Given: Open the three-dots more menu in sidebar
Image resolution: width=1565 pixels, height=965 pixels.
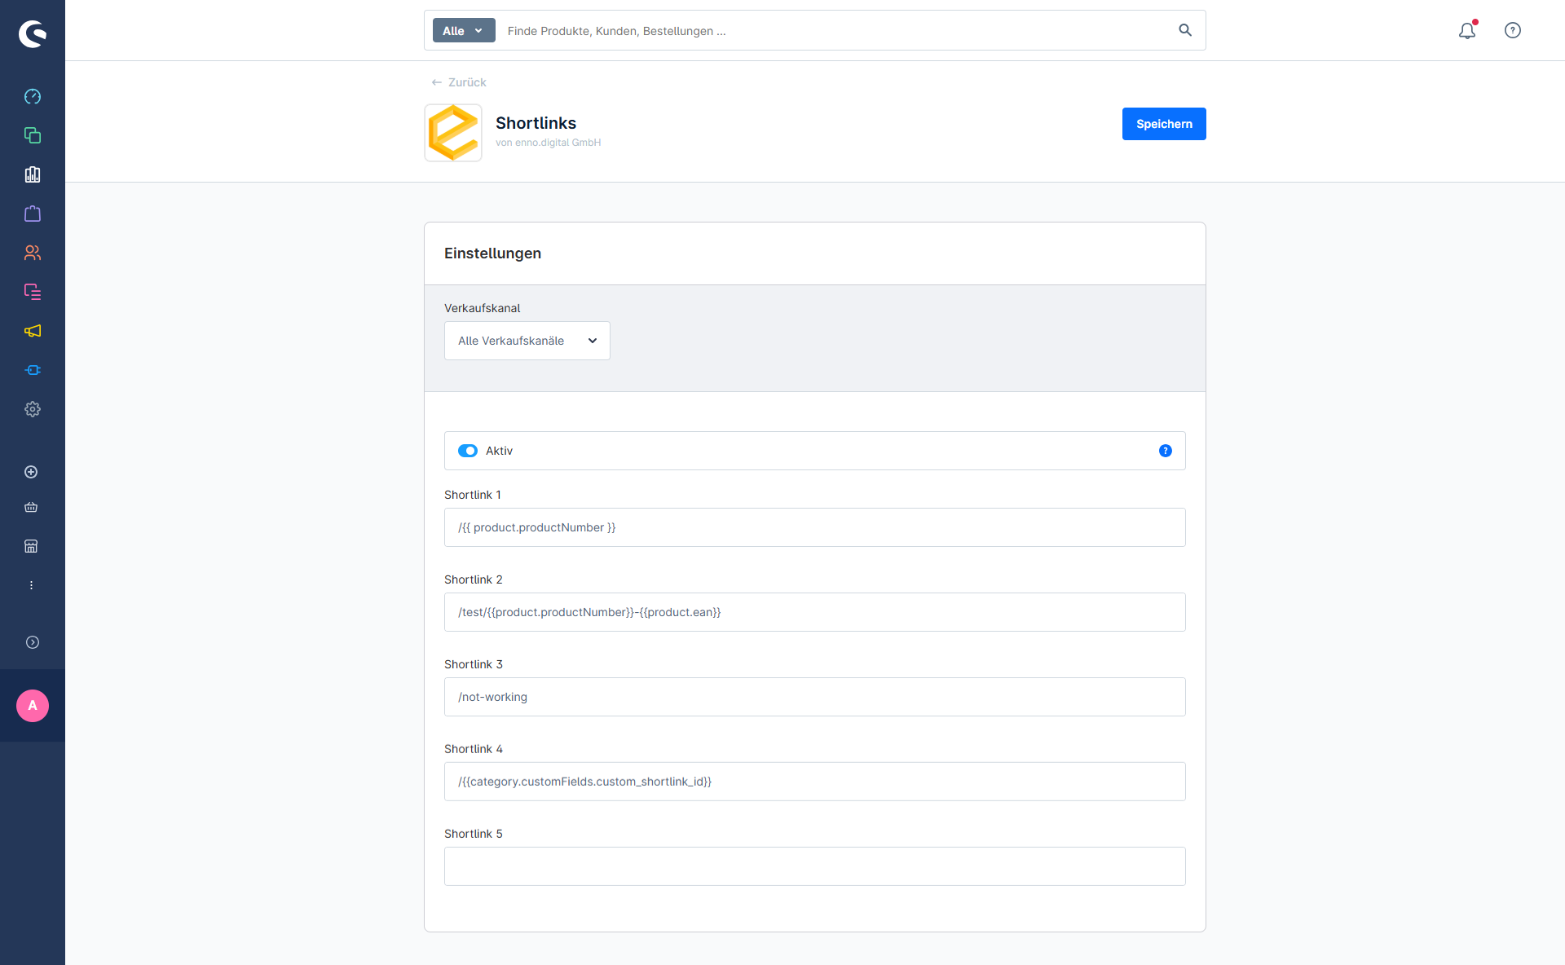Looking at the screenshot, I should [32, 585].
